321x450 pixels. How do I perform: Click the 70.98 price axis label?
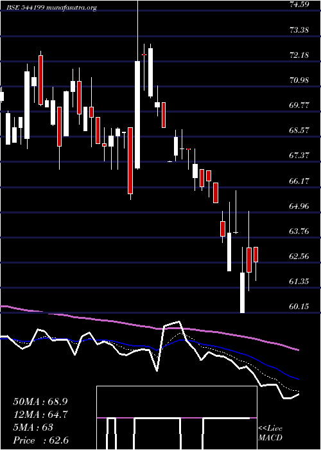pyautogui.click(x=300, y=80)
